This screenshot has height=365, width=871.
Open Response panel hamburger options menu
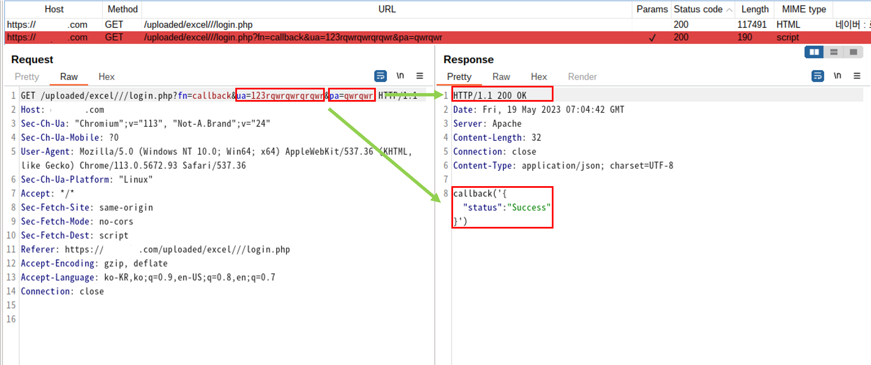[x=857, y=76]
